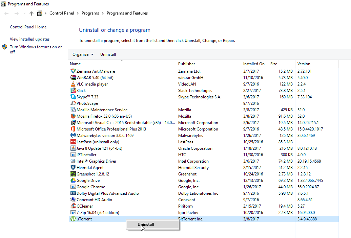Click the 7-Zip program icon
Image resolution: width=351 pixels, height=238 pixels.
click(73, 213)
